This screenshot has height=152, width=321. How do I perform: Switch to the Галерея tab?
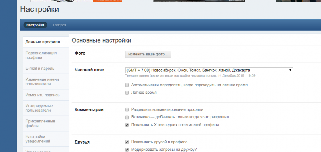coord(59,25)
